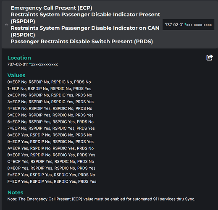This screenshot has width=218, height=210.
Task: Click the note about automated 911 services
Action: click(101, 199)
